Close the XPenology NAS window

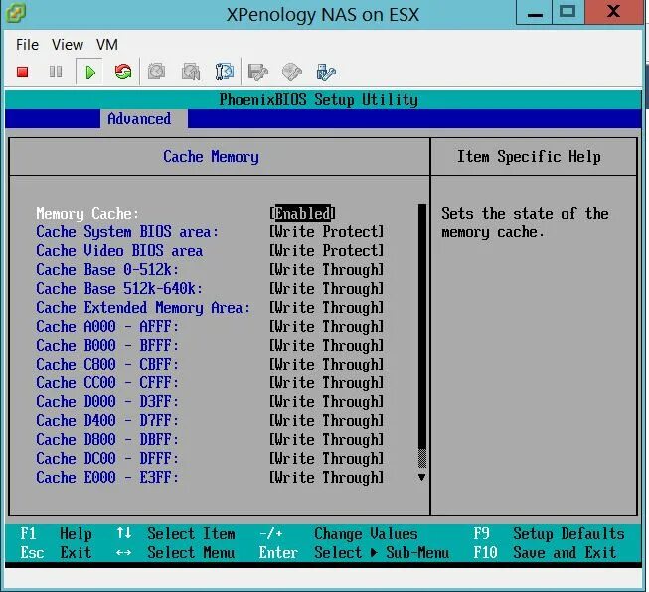click(x=614, y=13)
